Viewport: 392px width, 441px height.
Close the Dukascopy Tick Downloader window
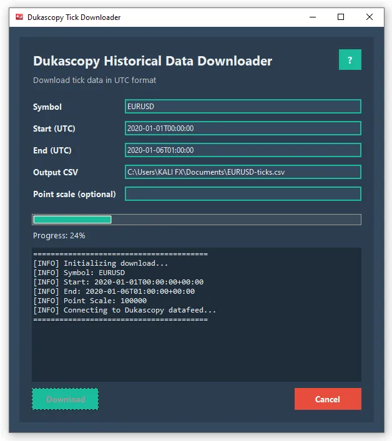[x=370, y=17]
